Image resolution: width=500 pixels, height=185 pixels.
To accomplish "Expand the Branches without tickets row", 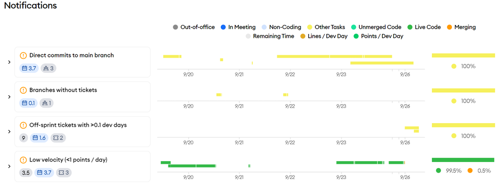I will click(x=9, y=97).
